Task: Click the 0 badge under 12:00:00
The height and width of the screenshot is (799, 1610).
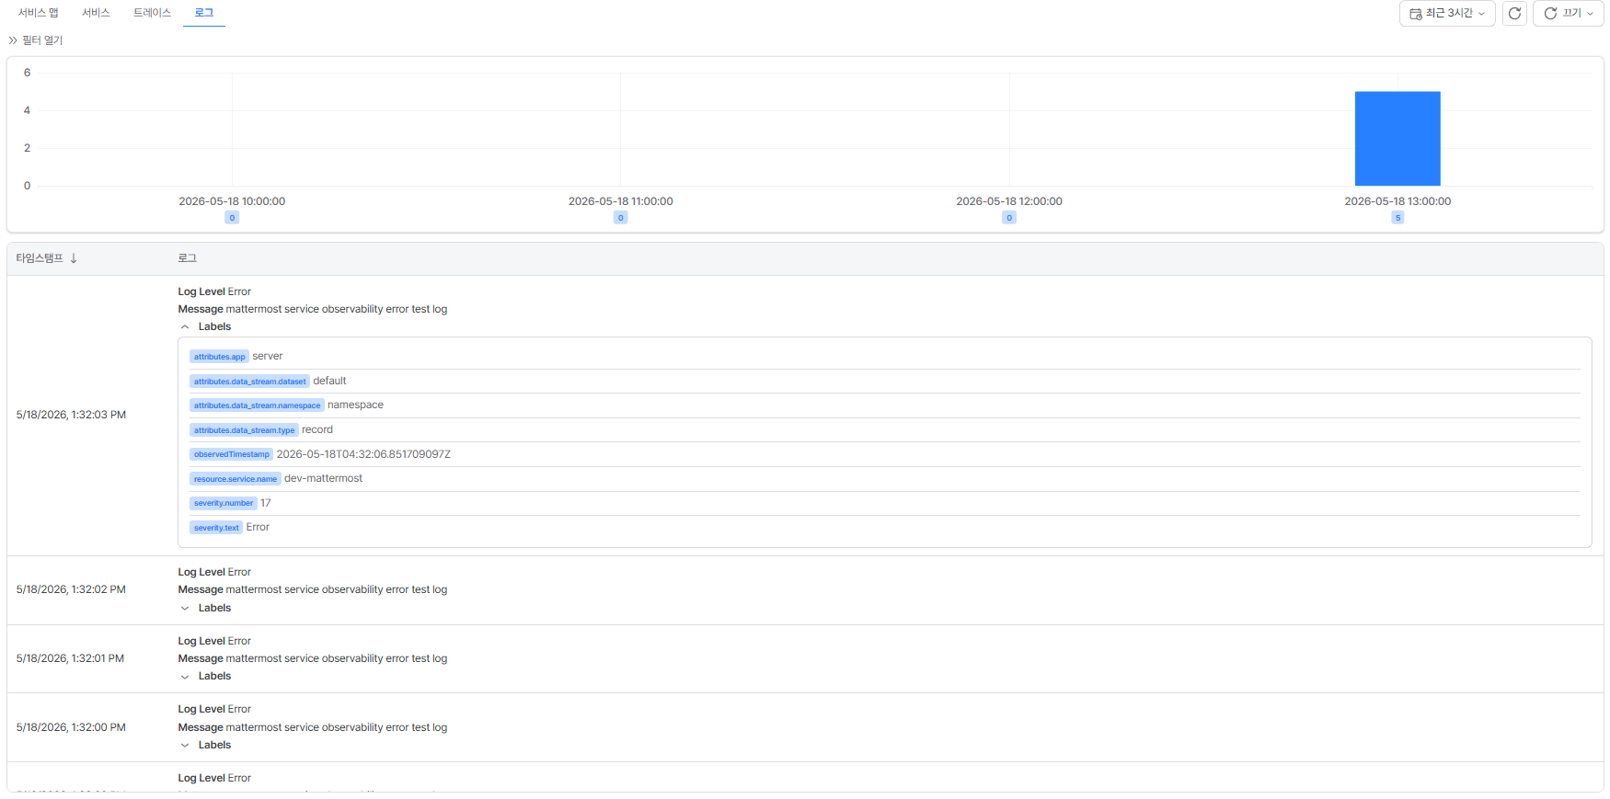Action: [1009, 218]
